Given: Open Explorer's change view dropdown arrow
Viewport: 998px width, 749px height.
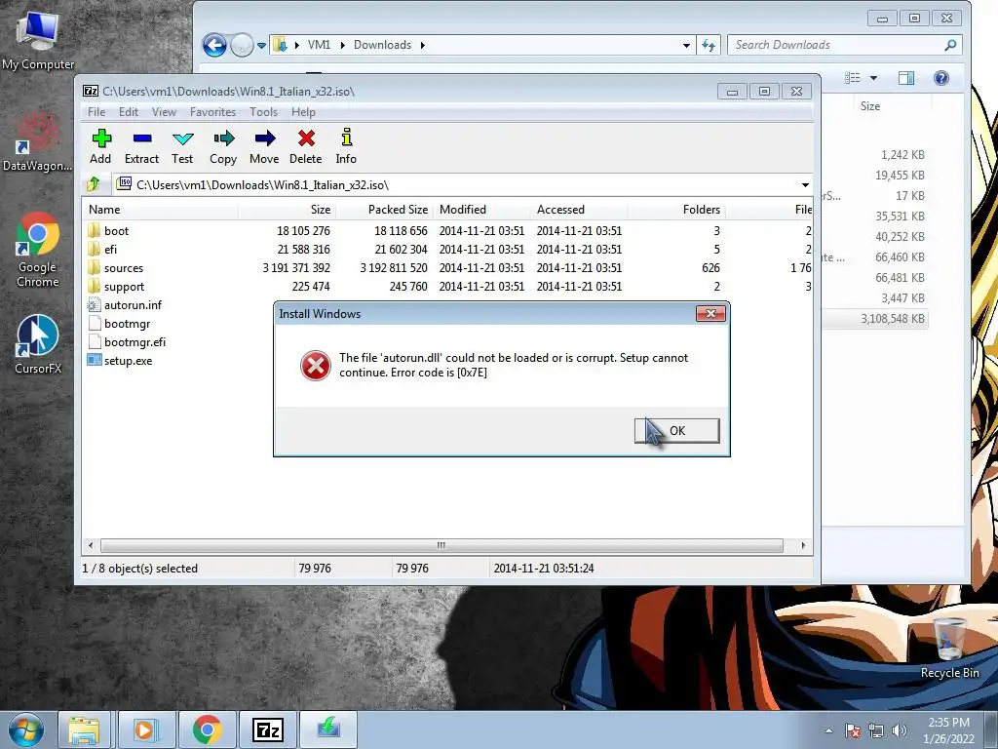Looking at the screenshot, I should pyautogui.click(x=874, y=78).
